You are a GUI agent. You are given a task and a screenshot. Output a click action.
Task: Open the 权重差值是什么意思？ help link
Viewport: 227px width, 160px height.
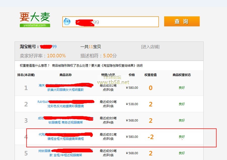pyautogui.click(x=35, y=65)
